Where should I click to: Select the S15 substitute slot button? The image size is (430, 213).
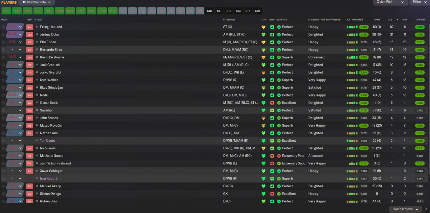coord(257,11)
